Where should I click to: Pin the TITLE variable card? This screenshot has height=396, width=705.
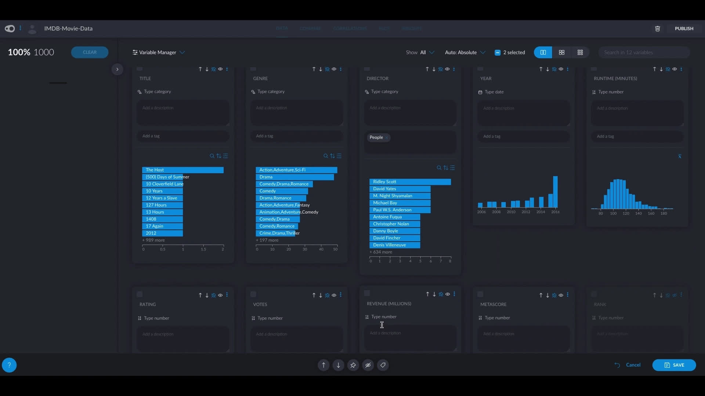tap(214, 69)
